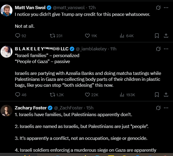Share BLAKELEY's tweet
Screen dimensions: 173x156
point(166,95)
